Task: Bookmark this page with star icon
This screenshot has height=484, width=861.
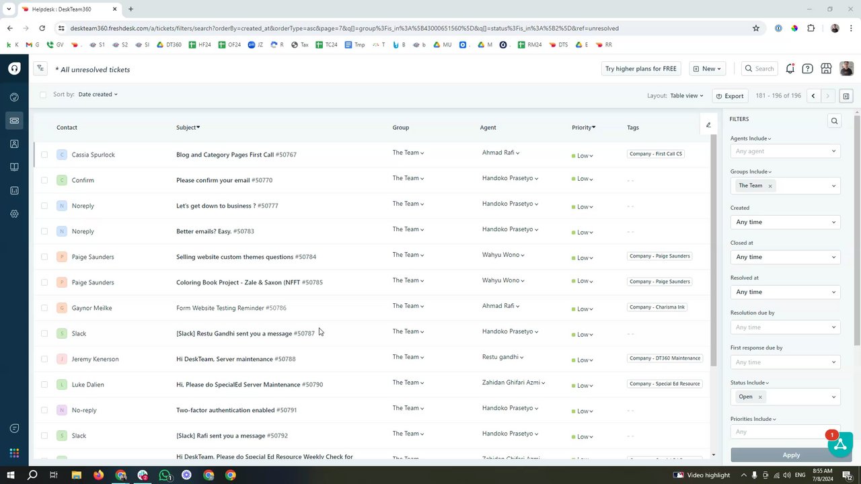Action: click(756, 28)
